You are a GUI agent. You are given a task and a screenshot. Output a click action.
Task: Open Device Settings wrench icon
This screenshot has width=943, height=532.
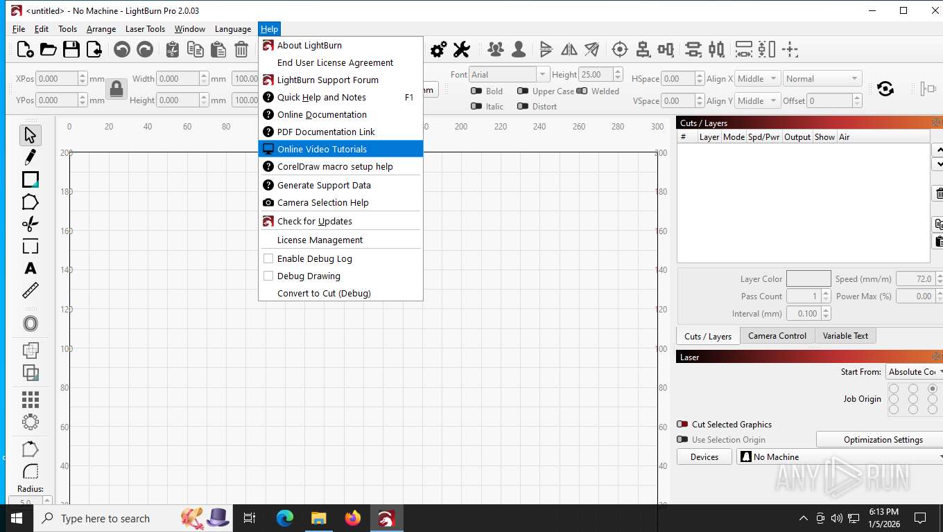[462, 49]
